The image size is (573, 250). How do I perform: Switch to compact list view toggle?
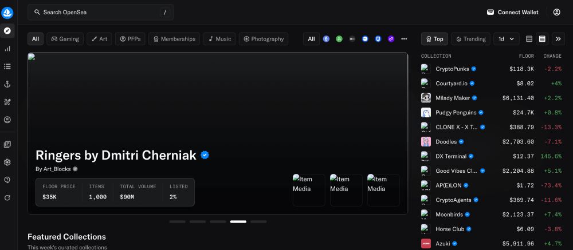click(529, 39)
